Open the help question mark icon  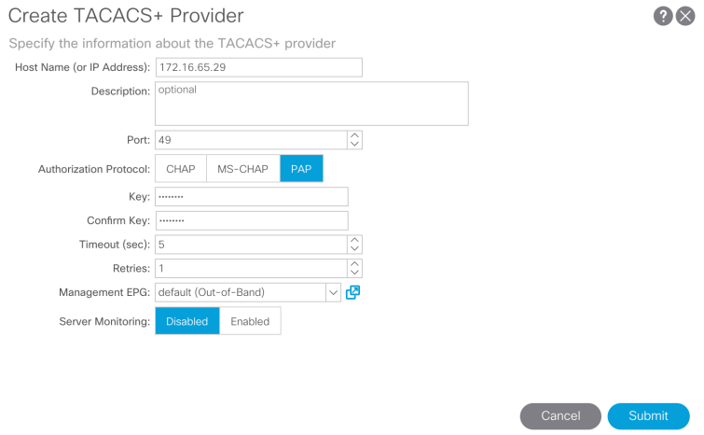point(663,16)
